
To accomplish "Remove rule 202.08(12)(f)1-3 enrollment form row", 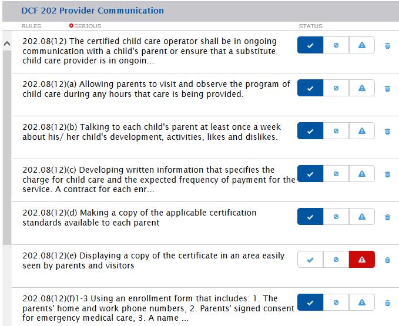I will [387, 303].
